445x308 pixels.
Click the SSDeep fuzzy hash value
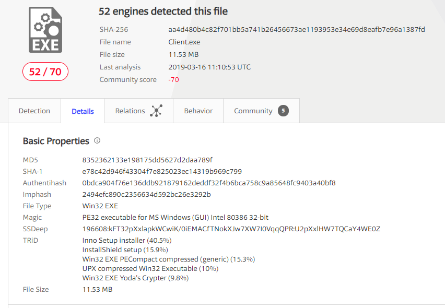(x=231, y=229)
